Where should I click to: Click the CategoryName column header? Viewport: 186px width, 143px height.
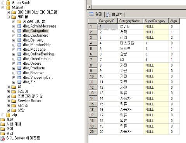coord(130,21)
